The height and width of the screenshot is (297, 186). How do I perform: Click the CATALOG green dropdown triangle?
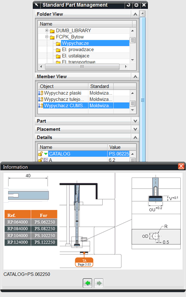click(x=46, y=154)
